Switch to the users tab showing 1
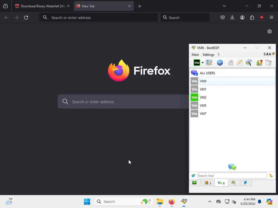Screen dimensions: 278x208 click(208, 183)
